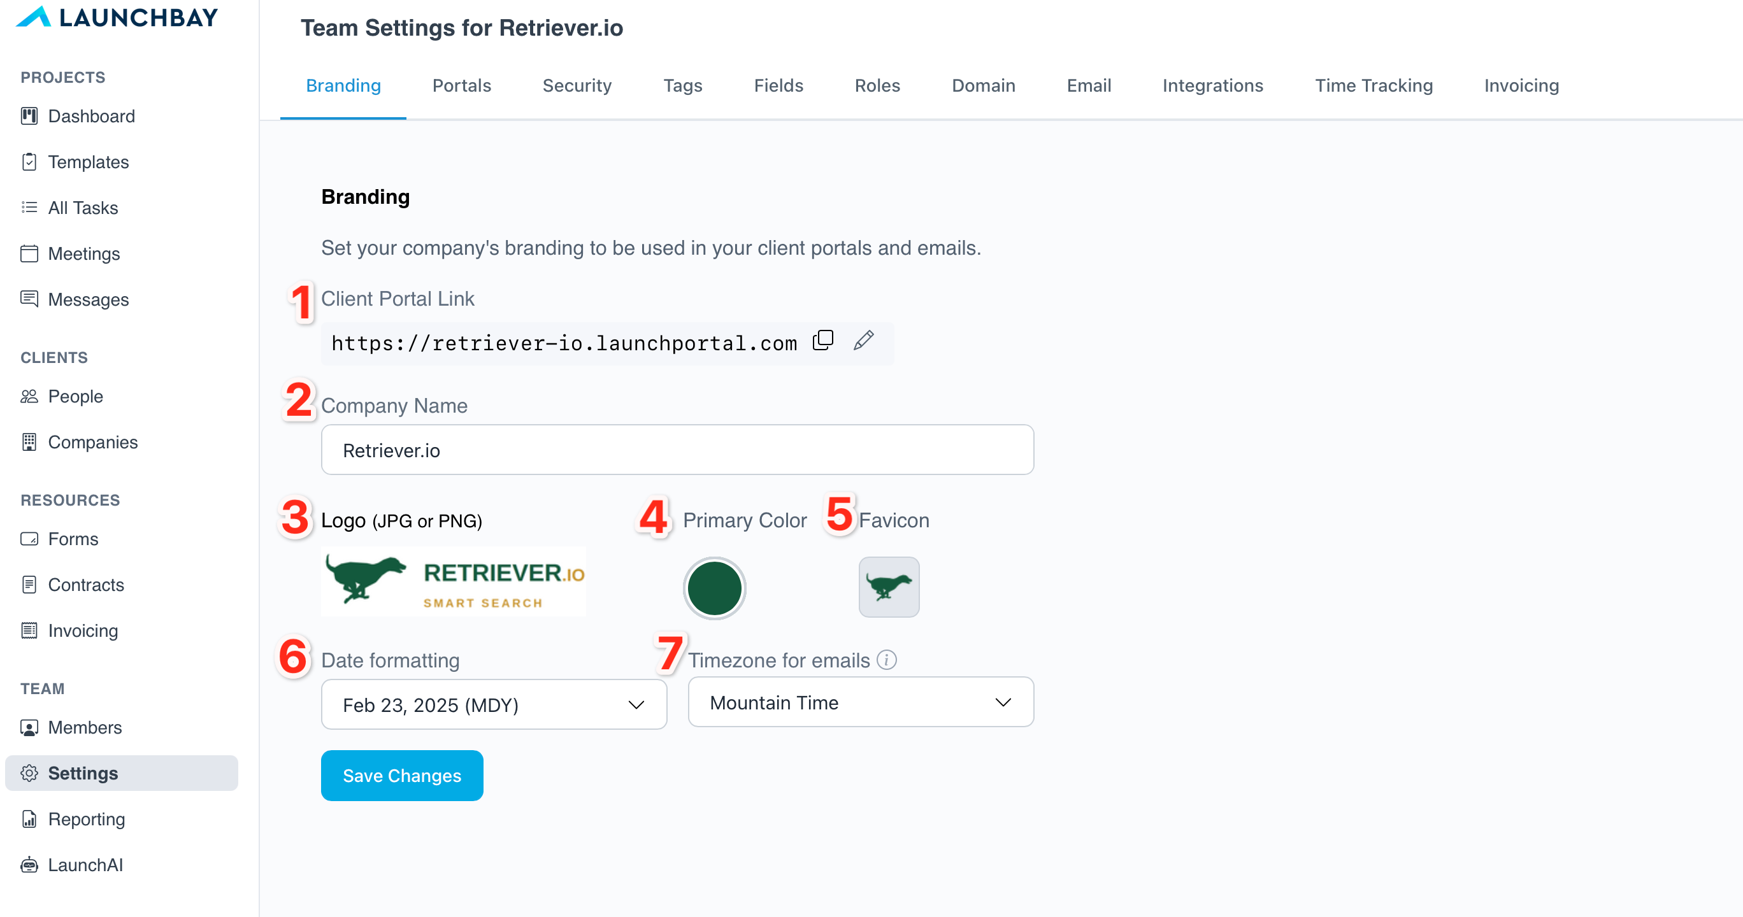
Task: Open the Security tab
Action: [x=577, y=86]
